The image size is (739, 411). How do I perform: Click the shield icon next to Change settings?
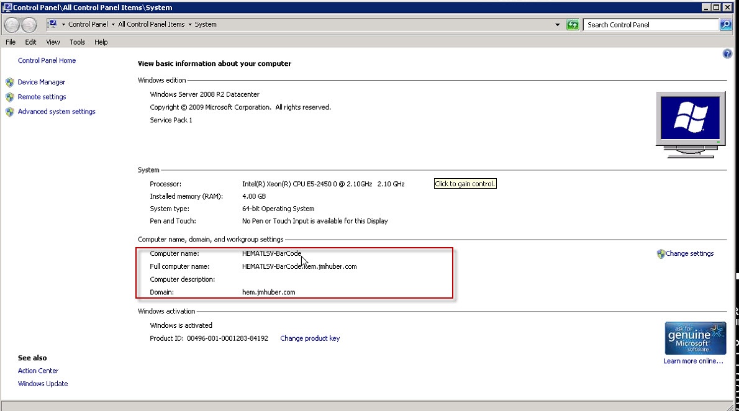point(661,253)
